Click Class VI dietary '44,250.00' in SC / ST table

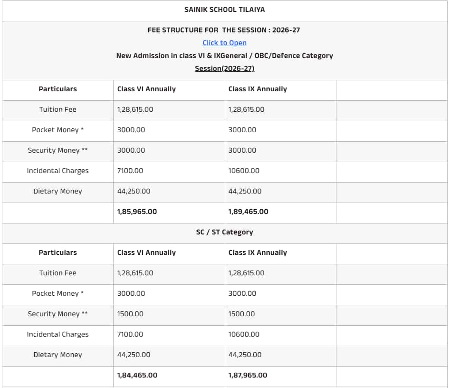click(x=134, y=354)
